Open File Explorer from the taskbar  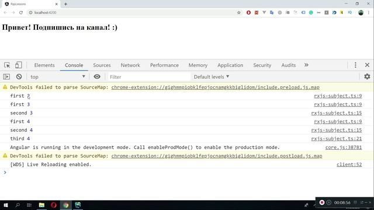coord(41,205)
